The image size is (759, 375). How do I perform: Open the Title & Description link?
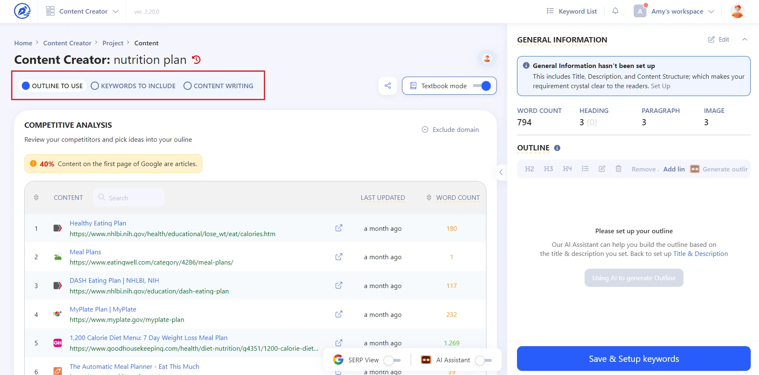700,254
